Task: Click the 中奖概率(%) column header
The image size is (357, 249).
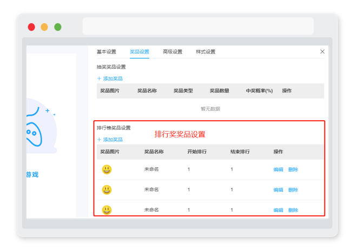Action: pyautogui.click(x=259, y=91)
